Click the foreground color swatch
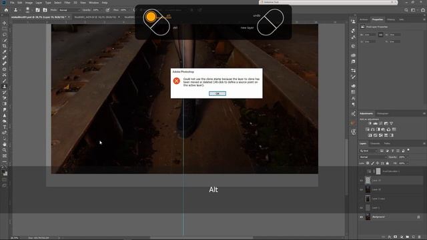The width and height of the screenshot is (427, 240). click(3, 172)
